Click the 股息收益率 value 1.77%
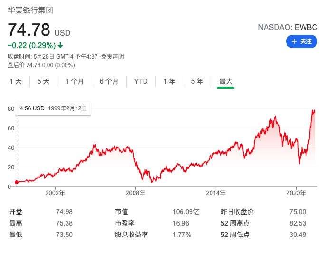The width and height of the screenshot is (335, 256). (182, 235)
